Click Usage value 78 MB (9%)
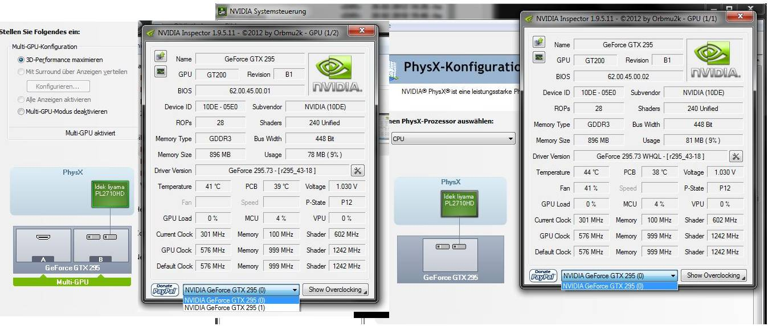Image resolution: width=768 pixels, height=326 pixels. (325, 155)
